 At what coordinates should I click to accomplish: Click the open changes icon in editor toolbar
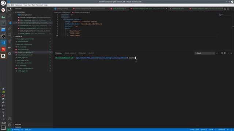(225, 9)
